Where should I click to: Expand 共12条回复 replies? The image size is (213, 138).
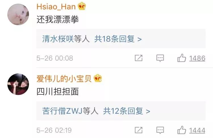123,111
